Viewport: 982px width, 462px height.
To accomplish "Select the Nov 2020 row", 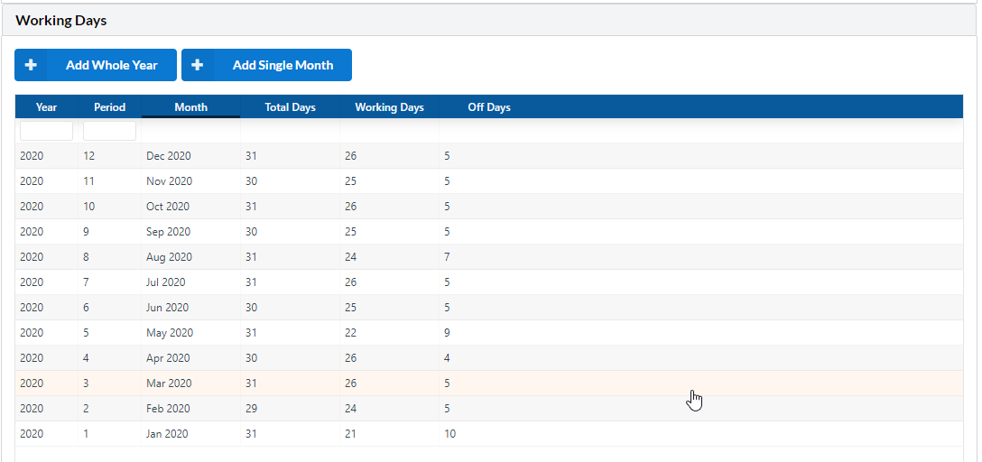I will pyautogui.click(x=489, y=180).
